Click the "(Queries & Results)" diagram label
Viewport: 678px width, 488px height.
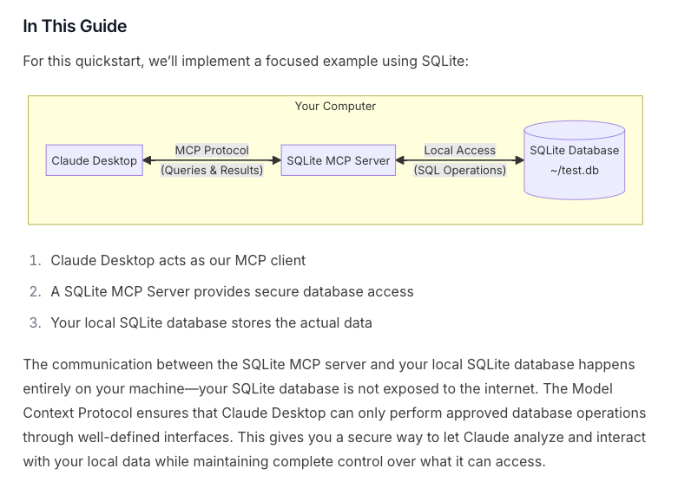(212, 170)
